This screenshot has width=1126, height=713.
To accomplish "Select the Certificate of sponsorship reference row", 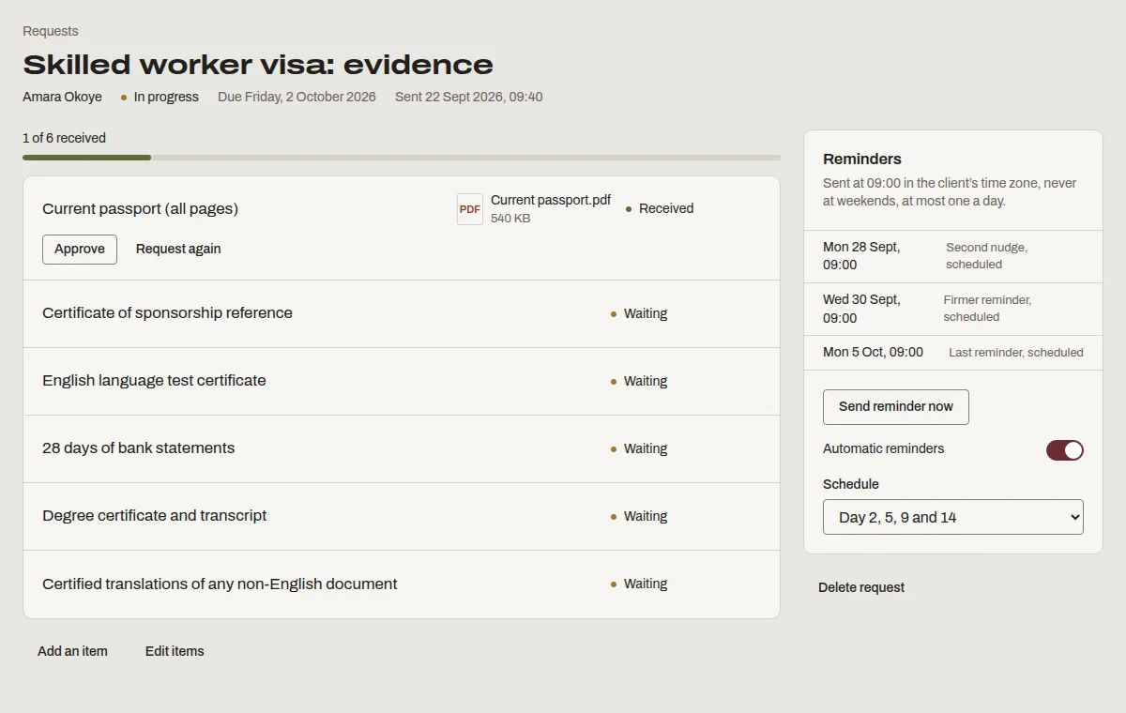I will tap(402, 313).
